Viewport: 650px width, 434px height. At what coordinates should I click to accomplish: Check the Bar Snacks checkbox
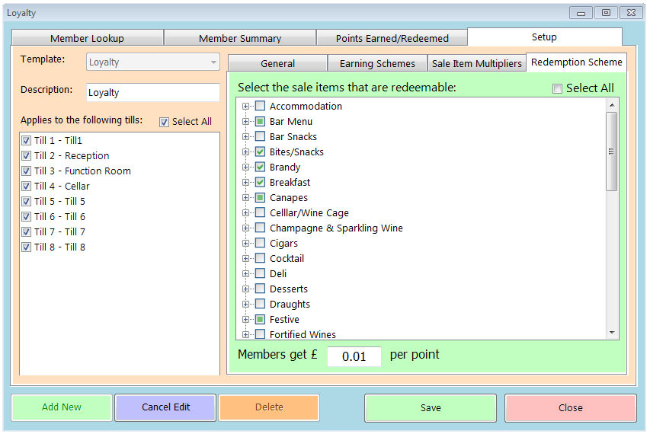click(260, 136)
